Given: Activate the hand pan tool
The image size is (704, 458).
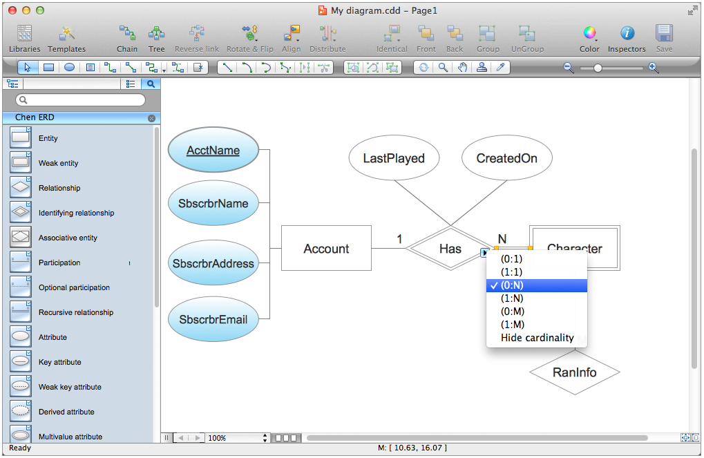Looking at the screenshot, I should click(462, 68).
